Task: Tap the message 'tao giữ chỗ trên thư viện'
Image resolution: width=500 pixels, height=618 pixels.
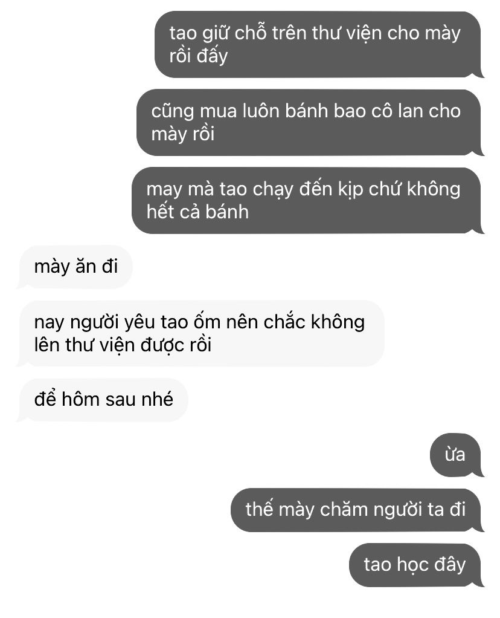Action: click(x=317, y=45)
